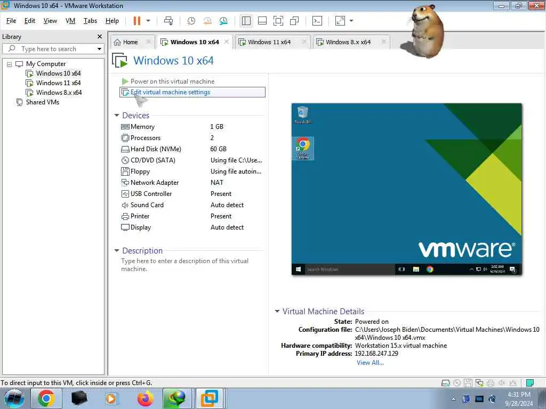Click the message log note status icon
This screenshot has height=409, width=546.
[529, 383]
